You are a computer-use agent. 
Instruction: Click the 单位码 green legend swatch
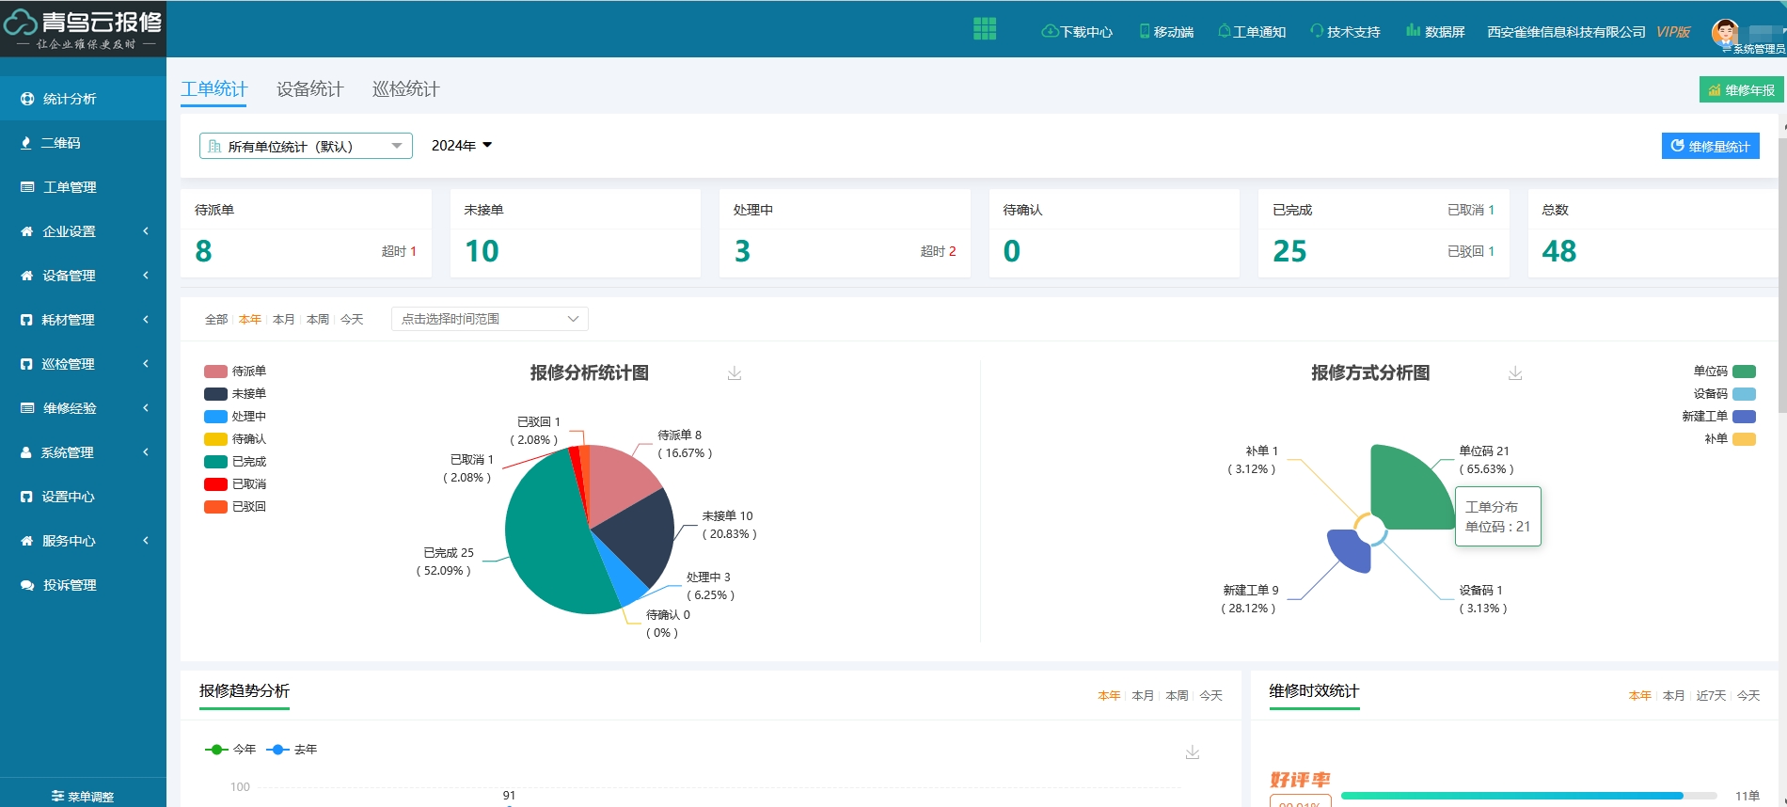(1744, 372)
